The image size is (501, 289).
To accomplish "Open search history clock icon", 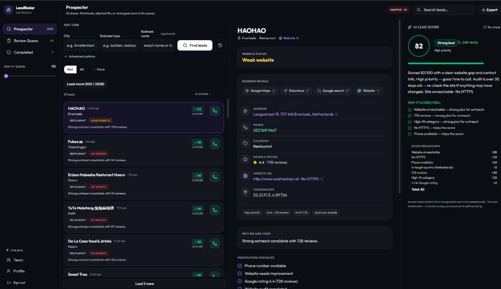I will click(220, 46).
